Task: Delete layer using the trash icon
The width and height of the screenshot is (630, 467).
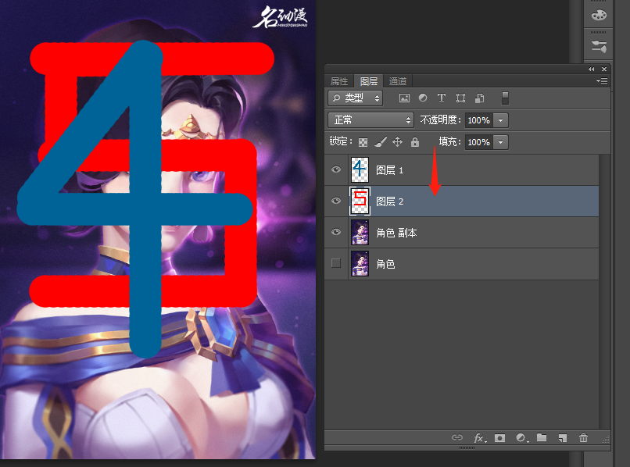Action: pyautogui.click(x=583, y=438)
